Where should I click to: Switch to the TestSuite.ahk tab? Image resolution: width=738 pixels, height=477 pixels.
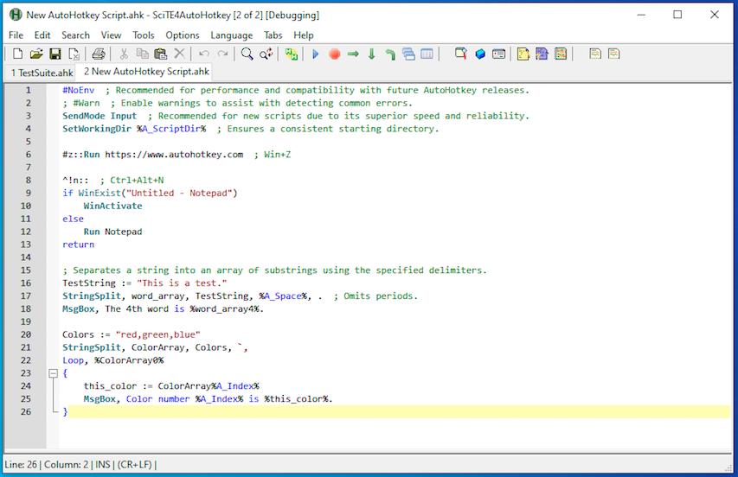click(42, 73)
